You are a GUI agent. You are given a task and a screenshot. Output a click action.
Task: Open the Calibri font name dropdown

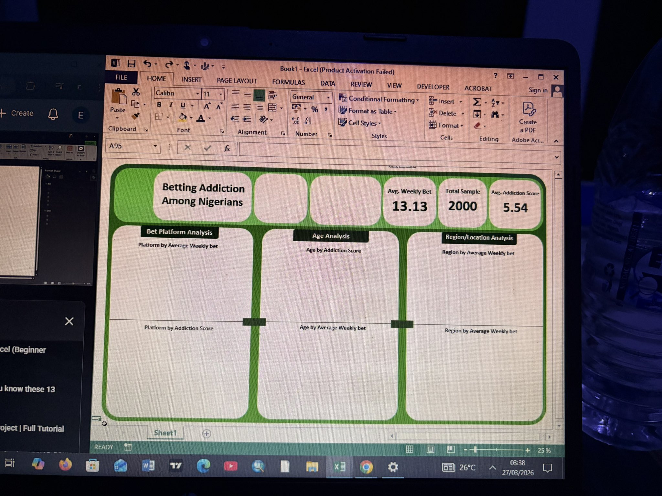click(x=198, y=94)
